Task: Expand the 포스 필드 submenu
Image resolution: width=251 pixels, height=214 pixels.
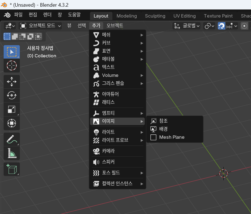Action: [117, 173]
